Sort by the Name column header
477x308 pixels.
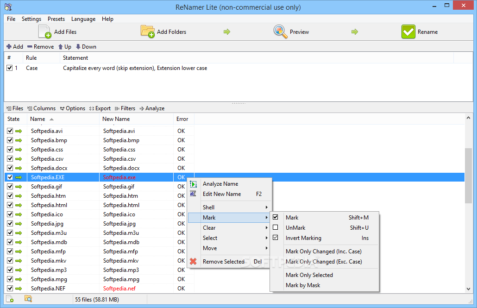point(63,119)
